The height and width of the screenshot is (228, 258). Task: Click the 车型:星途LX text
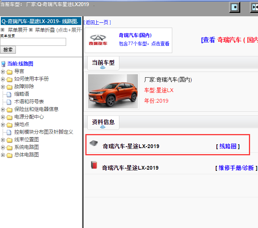point(159,90)
